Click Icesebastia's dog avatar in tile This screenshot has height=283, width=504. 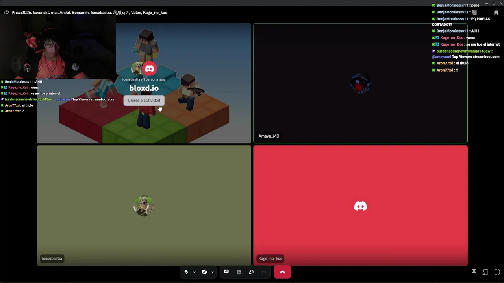tap(144, 206)
